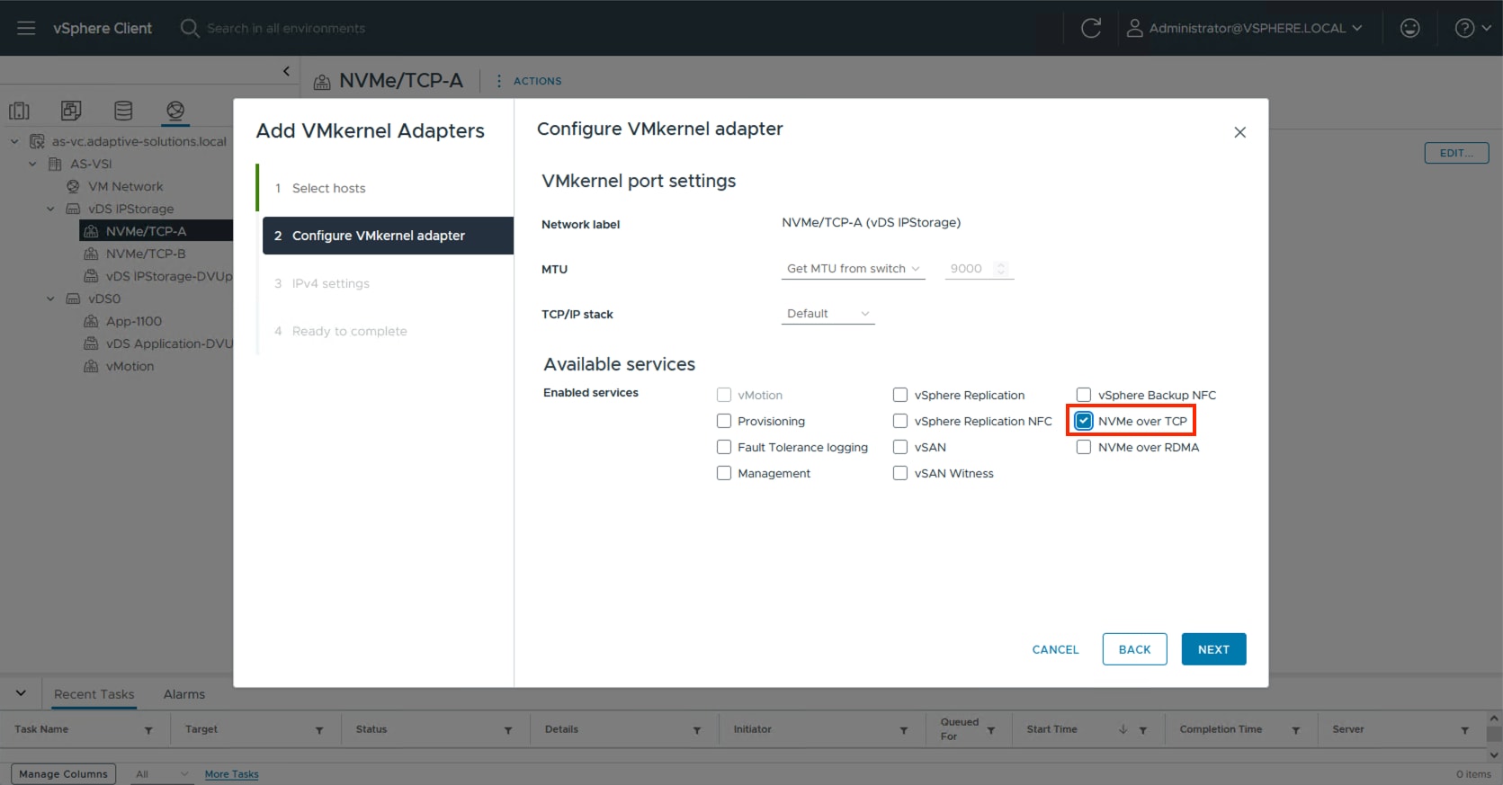
Task: Enable the vSAN Witness checkbox
Action: pos(900,473)
